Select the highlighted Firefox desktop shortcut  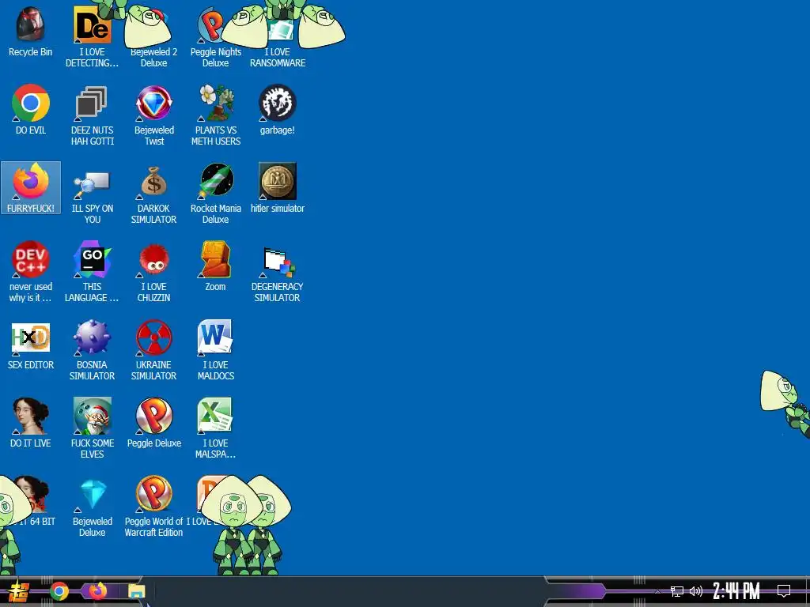[x=31, y=187]
